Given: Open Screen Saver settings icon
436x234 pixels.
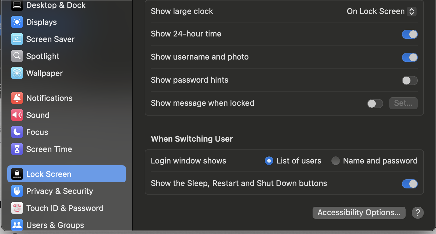Looking at the screenshot, I should pyautogui.click(x=17, y=39).
